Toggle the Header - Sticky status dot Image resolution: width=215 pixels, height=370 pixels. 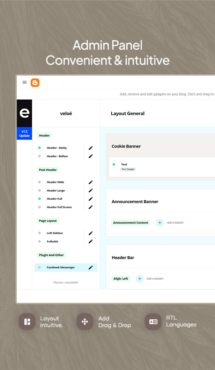(x=39, y=148)
